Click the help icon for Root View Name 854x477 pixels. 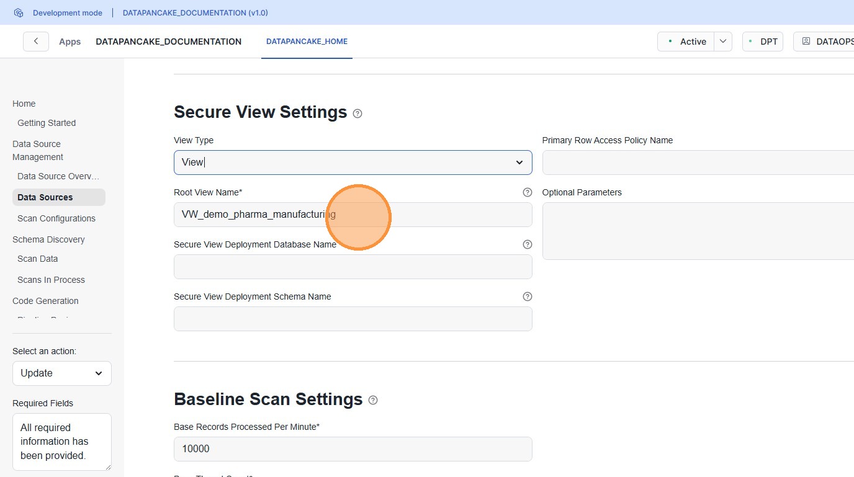click(528, 192)
